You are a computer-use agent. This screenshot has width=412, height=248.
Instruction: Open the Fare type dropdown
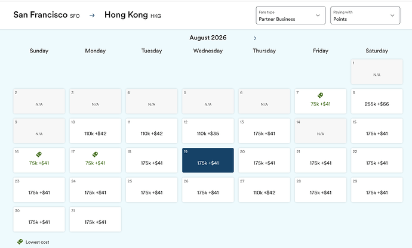point(291,15)
